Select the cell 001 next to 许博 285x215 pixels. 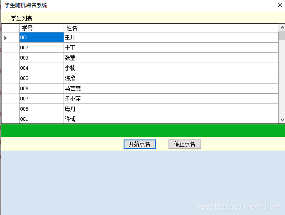(x=41, y=119)
